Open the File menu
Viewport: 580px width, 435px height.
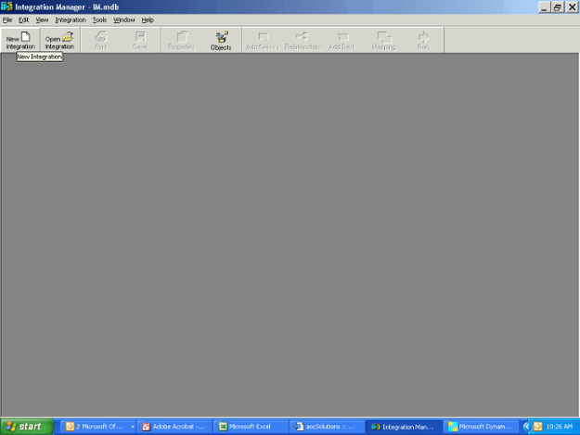7,19
